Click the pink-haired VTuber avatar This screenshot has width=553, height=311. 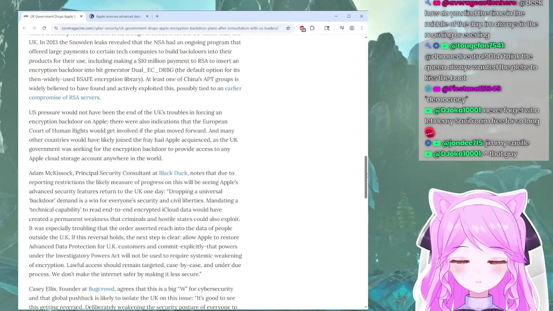tap(480, 251)
